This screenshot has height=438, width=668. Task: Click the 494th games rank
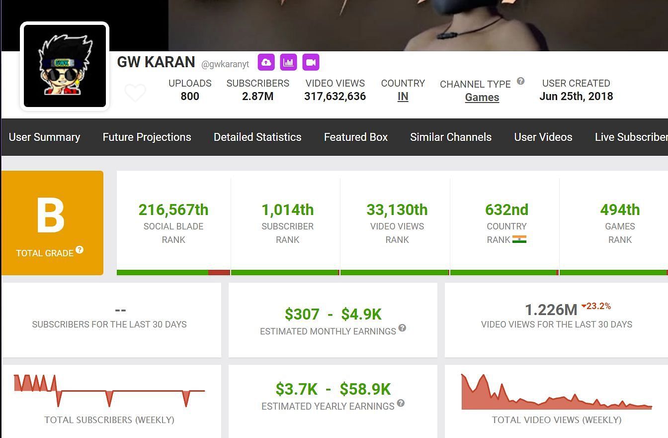620,210
